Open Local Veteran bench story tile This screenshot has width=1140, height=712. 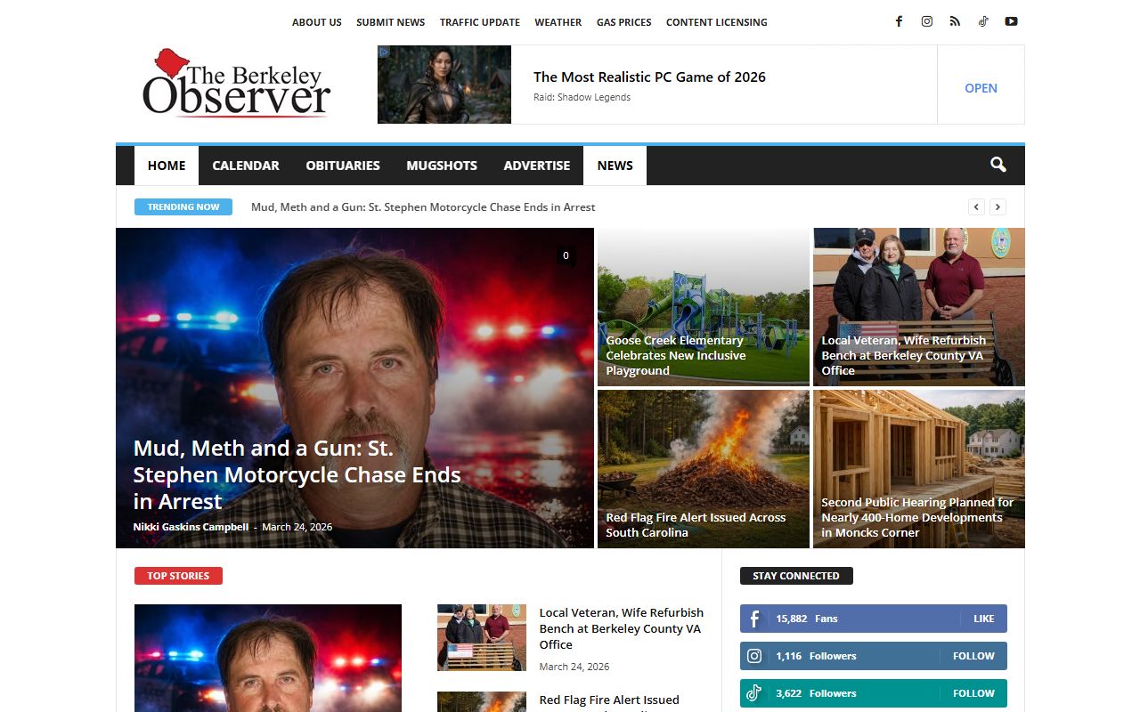[919, 307]
